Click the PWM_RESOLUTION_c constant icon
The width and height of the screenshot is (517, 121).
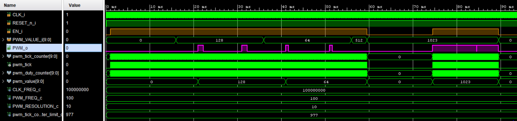click(x=9, y=106)
